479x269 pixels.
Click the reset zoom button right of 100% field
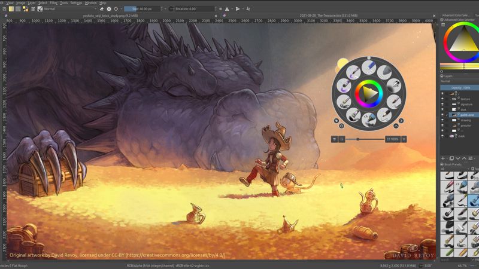click(404, 139)
